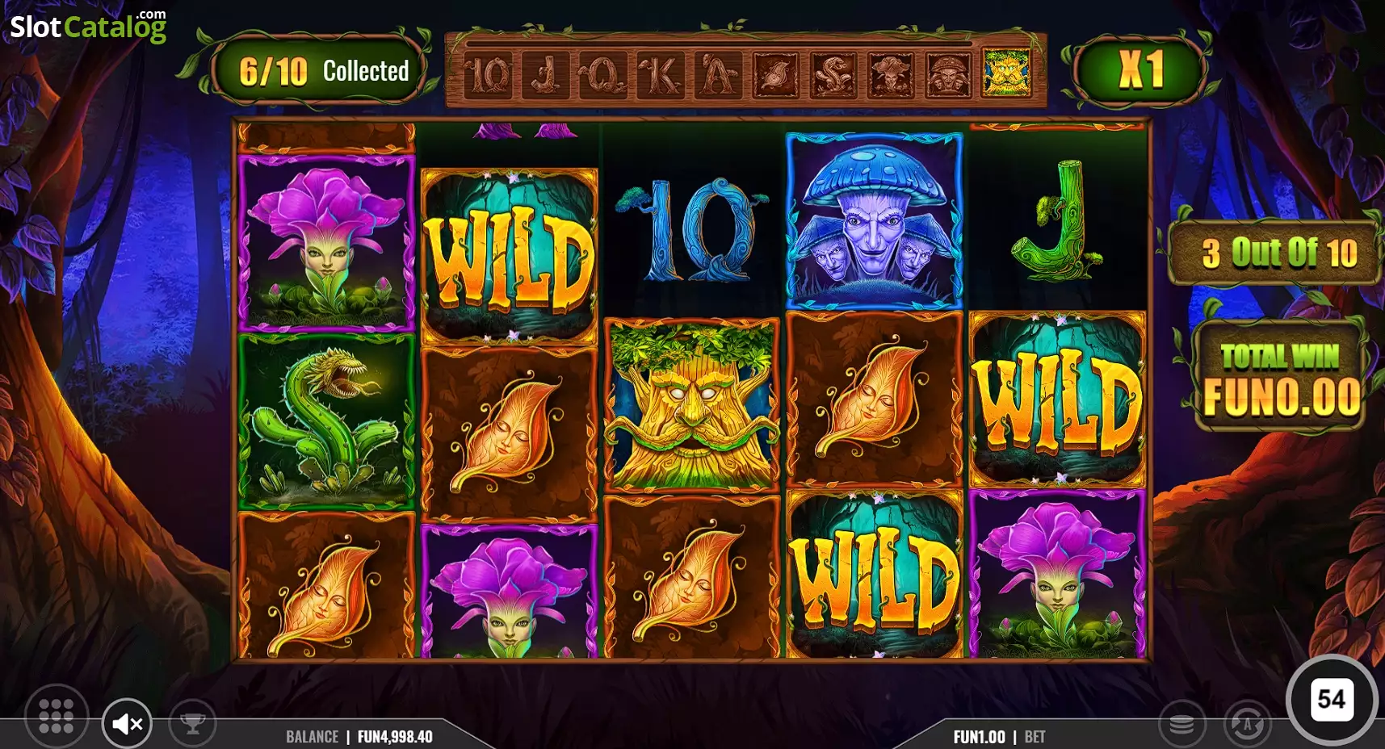This screenshot has height=749, width=1385.
Task: Select the A symbol in collection bar
Action: coord(718,75)
